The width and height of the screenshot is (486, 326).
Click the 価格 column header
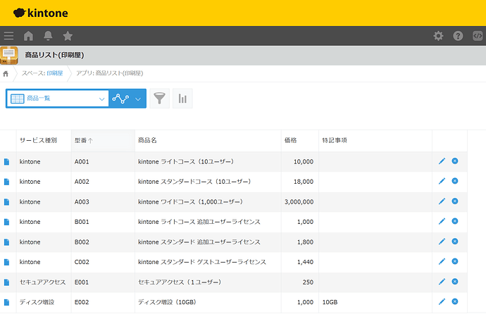click(290, 141)
